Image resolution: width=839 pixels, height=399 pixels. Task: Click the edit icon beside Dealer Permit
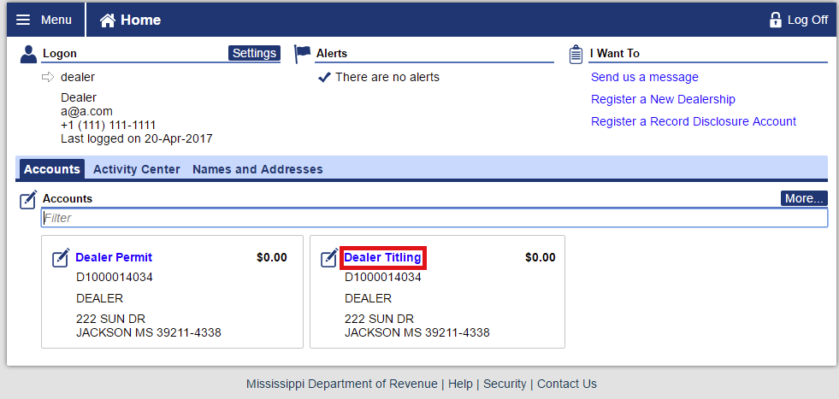pyautogui.click(x=61, y=258)
